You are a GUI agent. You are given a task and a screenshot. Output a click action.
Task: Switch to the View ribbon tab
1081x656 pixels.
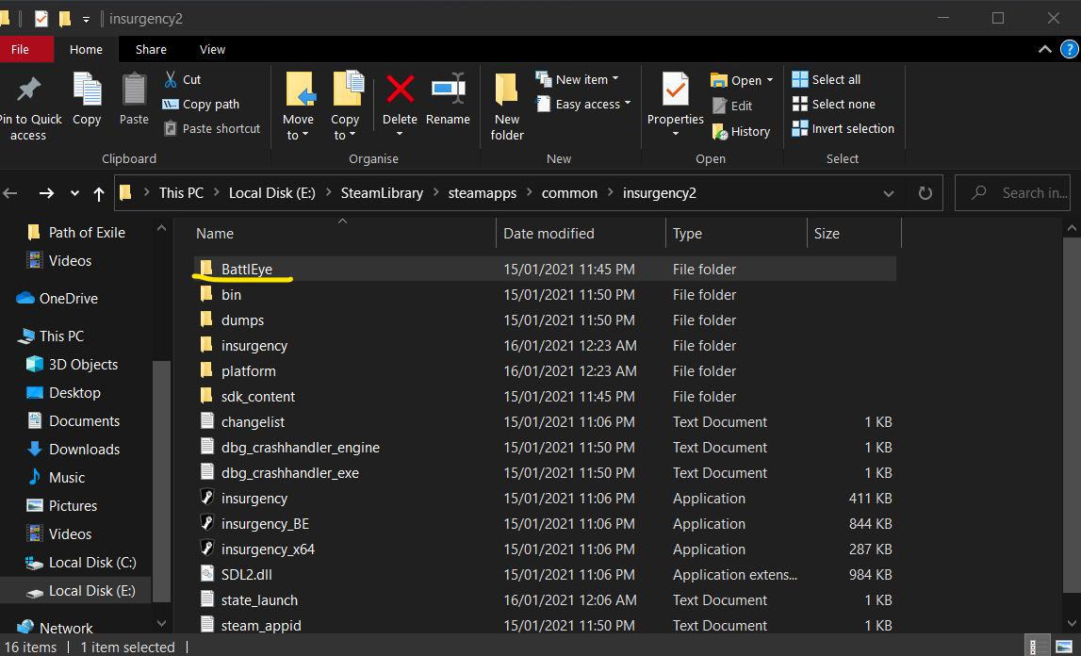(212, 50)
